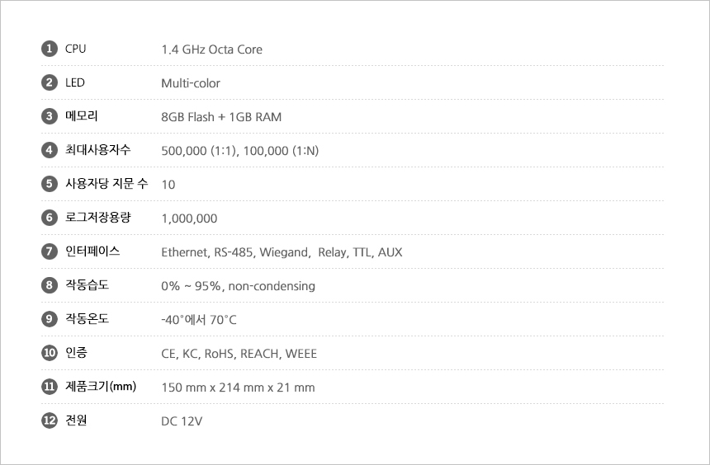Click the number 3 badge beside 메모리
The image size is (710, 465).
[x=49, y=116]
